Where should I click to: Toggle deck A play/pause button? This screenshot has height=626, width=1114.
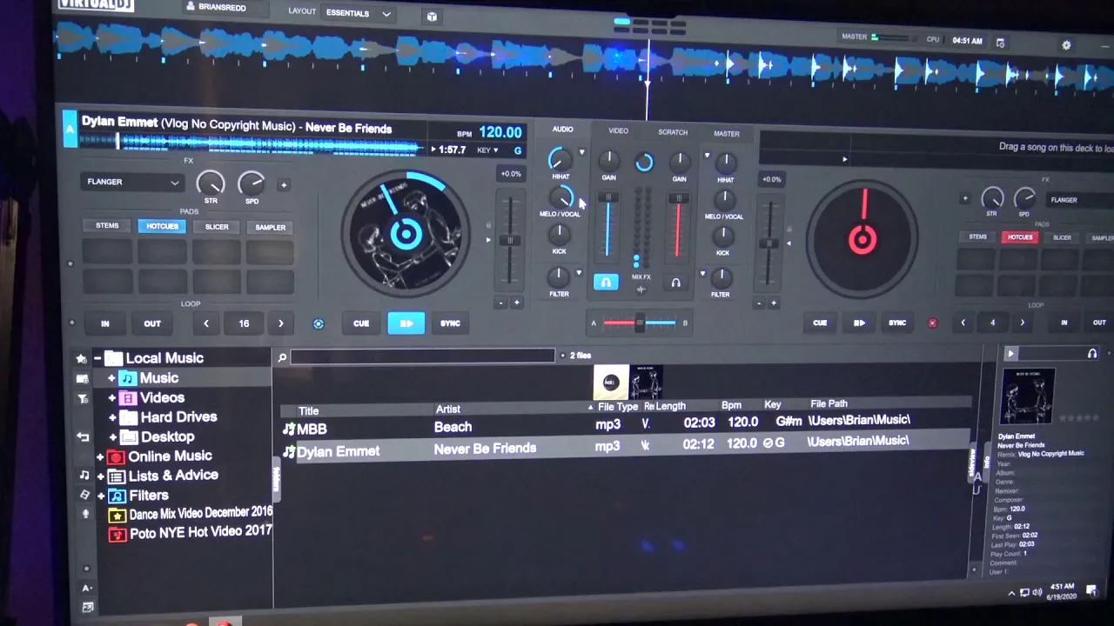click(406, 323)
